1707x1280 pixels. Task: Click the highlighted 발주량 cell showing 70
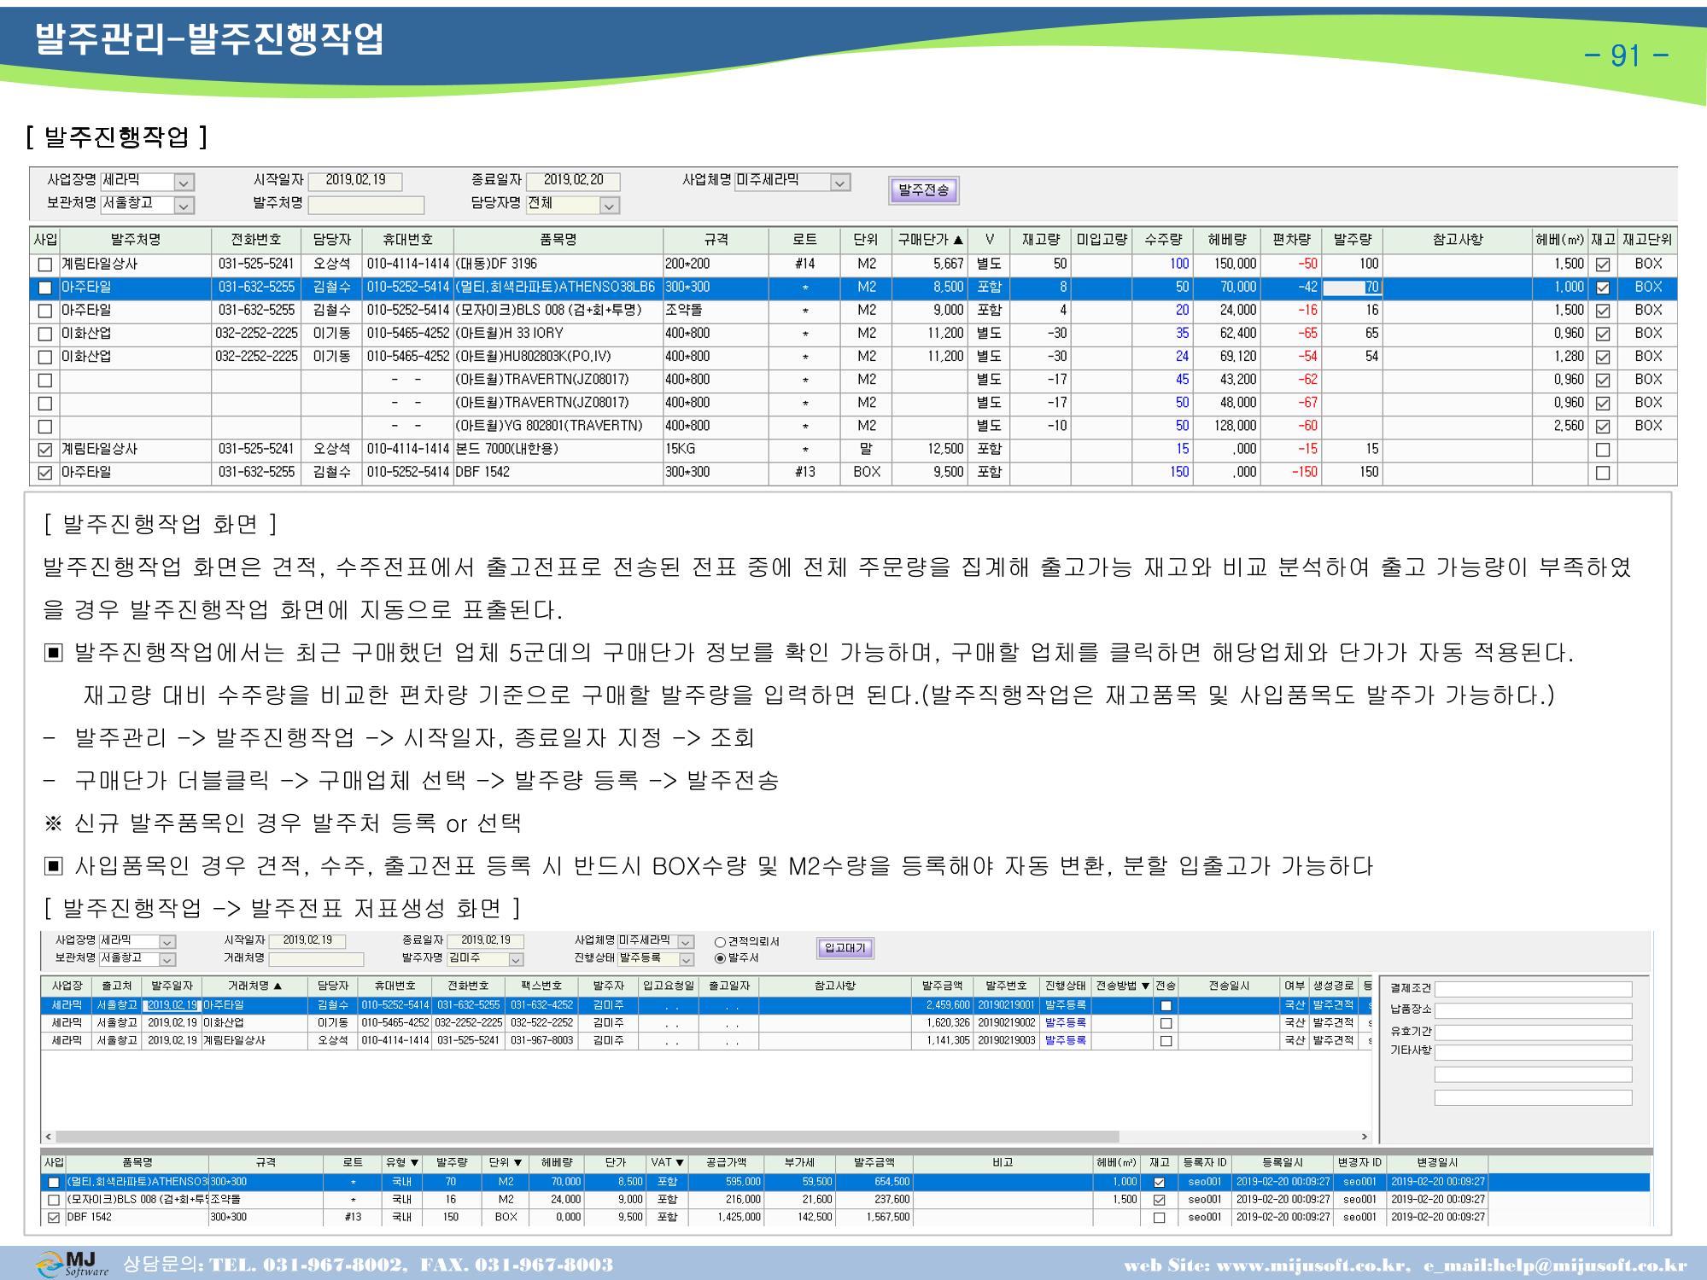[1352, 288]
